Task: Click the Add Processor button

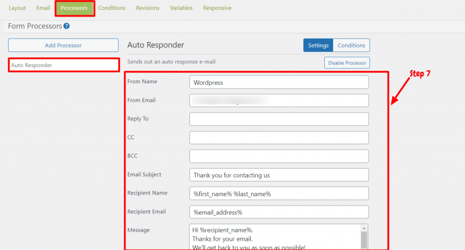Action: (x=63, y=45)
